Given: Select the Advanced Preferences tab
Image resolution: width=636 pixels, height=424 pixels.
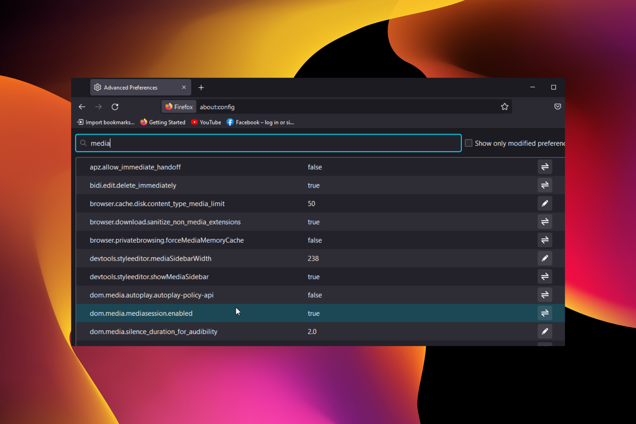Looking at the screenshot, I should 131,87.
